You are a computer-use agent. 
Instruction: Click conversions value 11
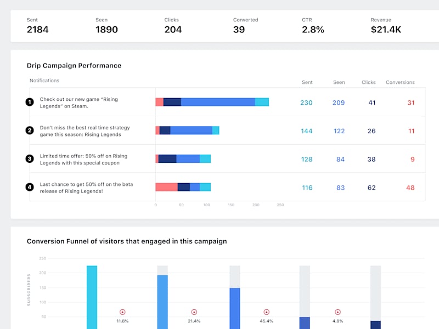[411, 131]
